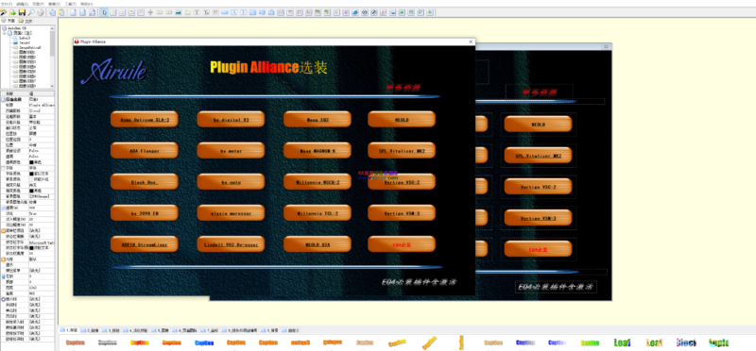Click the Save floppy disk toolbar icon
The height and width of the screenshot is (351, 756).
point(22,12)
